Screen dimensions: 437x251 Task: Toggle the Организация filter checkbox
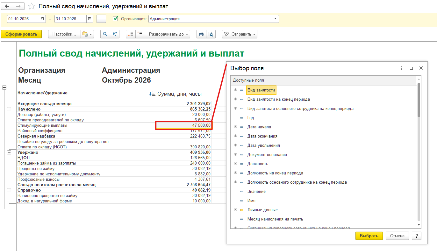[x=115, y=19]
